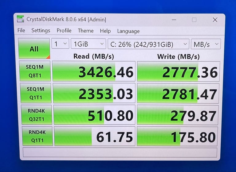
Task: Click the 61.75 read result
Action: point(95,136)
